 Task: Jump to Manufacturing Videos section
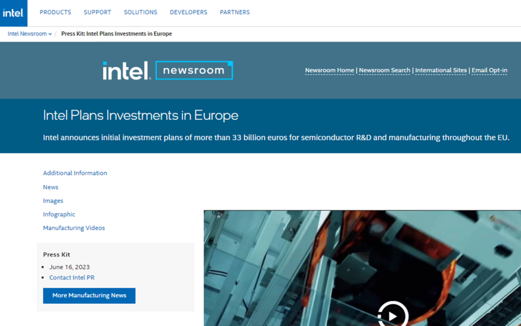pos(74,228)
